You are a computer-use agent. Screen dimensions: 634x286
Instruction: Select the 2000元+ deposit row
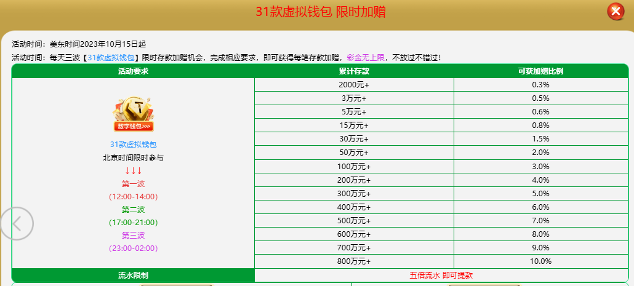click(x=354, y=85)
